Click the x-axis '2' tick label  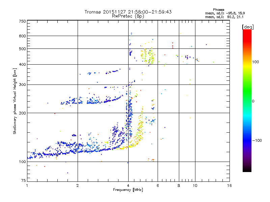[78, 186]
